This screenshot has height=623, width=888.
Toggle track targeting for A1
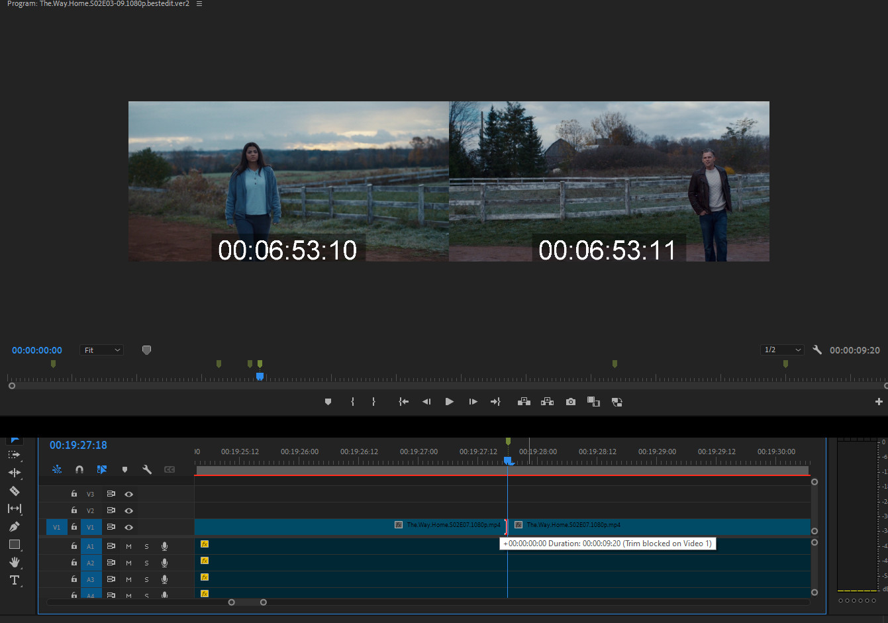click(x=91, y=546)
